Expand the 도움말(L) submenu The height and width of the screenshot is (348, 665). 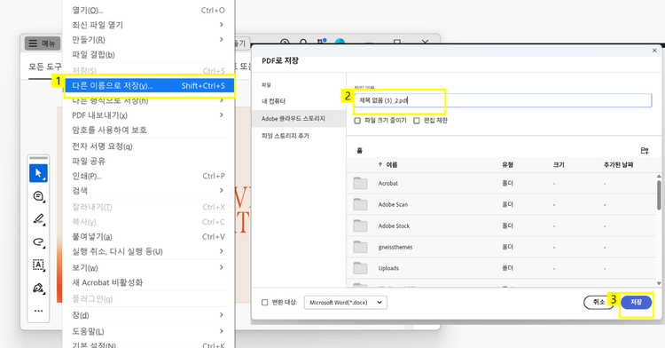[222, 331]
